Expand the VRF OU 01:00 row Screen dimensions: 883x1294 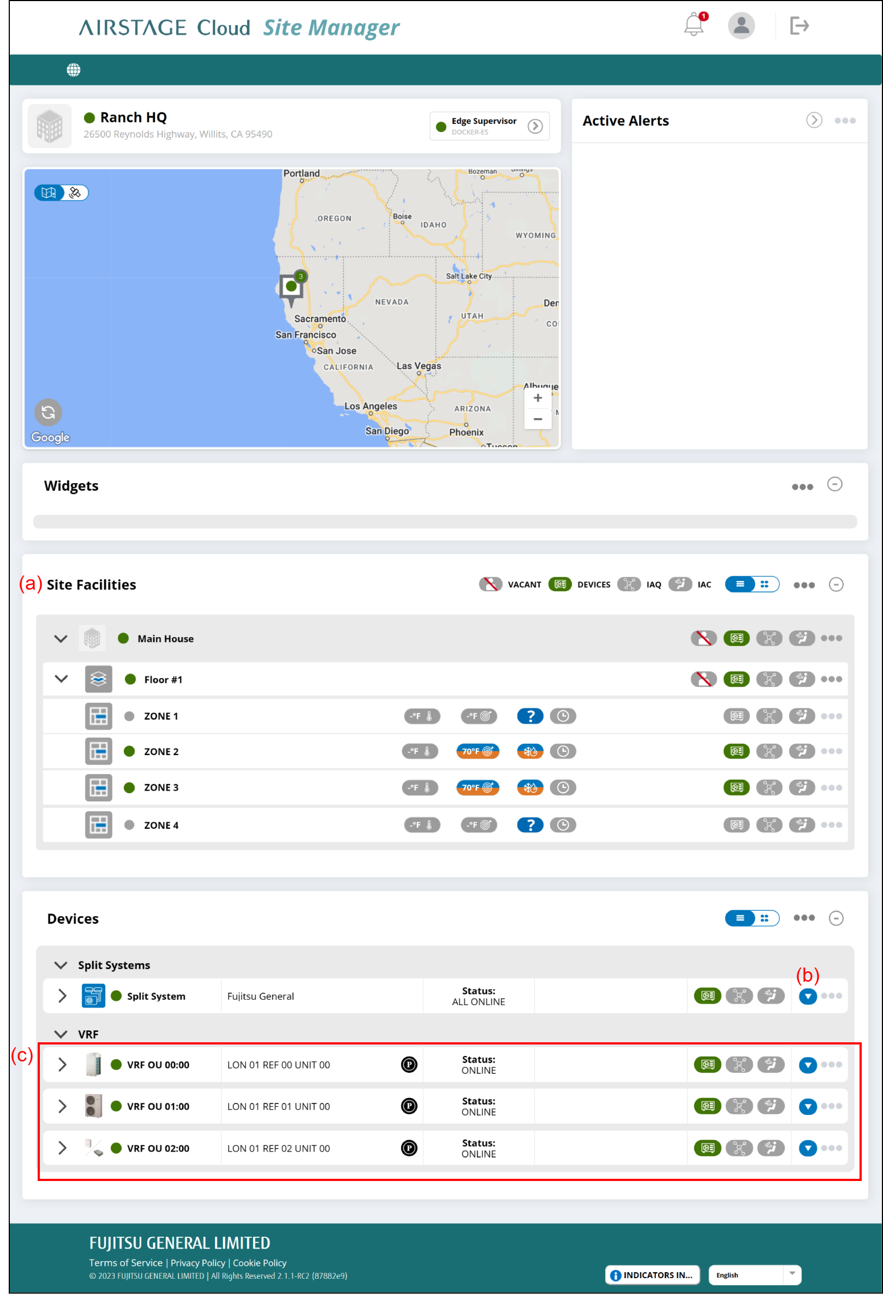click(x=62, y=1106)
